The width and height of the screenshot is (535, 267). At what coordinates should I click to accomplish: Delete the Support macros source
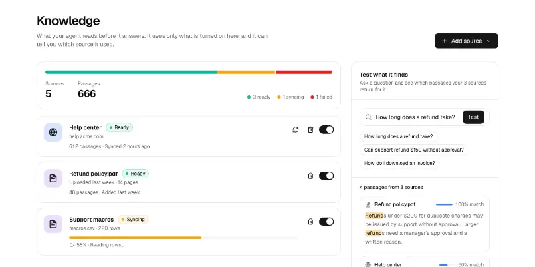[310, 222]
